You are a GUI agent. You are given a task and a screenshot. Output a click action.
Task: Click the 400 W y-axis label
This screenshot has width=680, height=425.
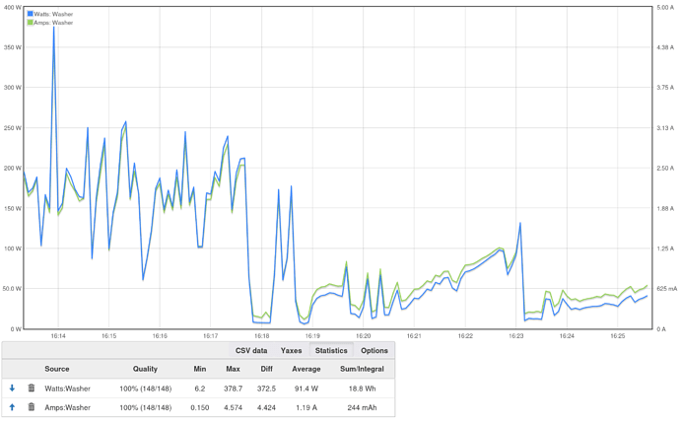coord(13,7)
